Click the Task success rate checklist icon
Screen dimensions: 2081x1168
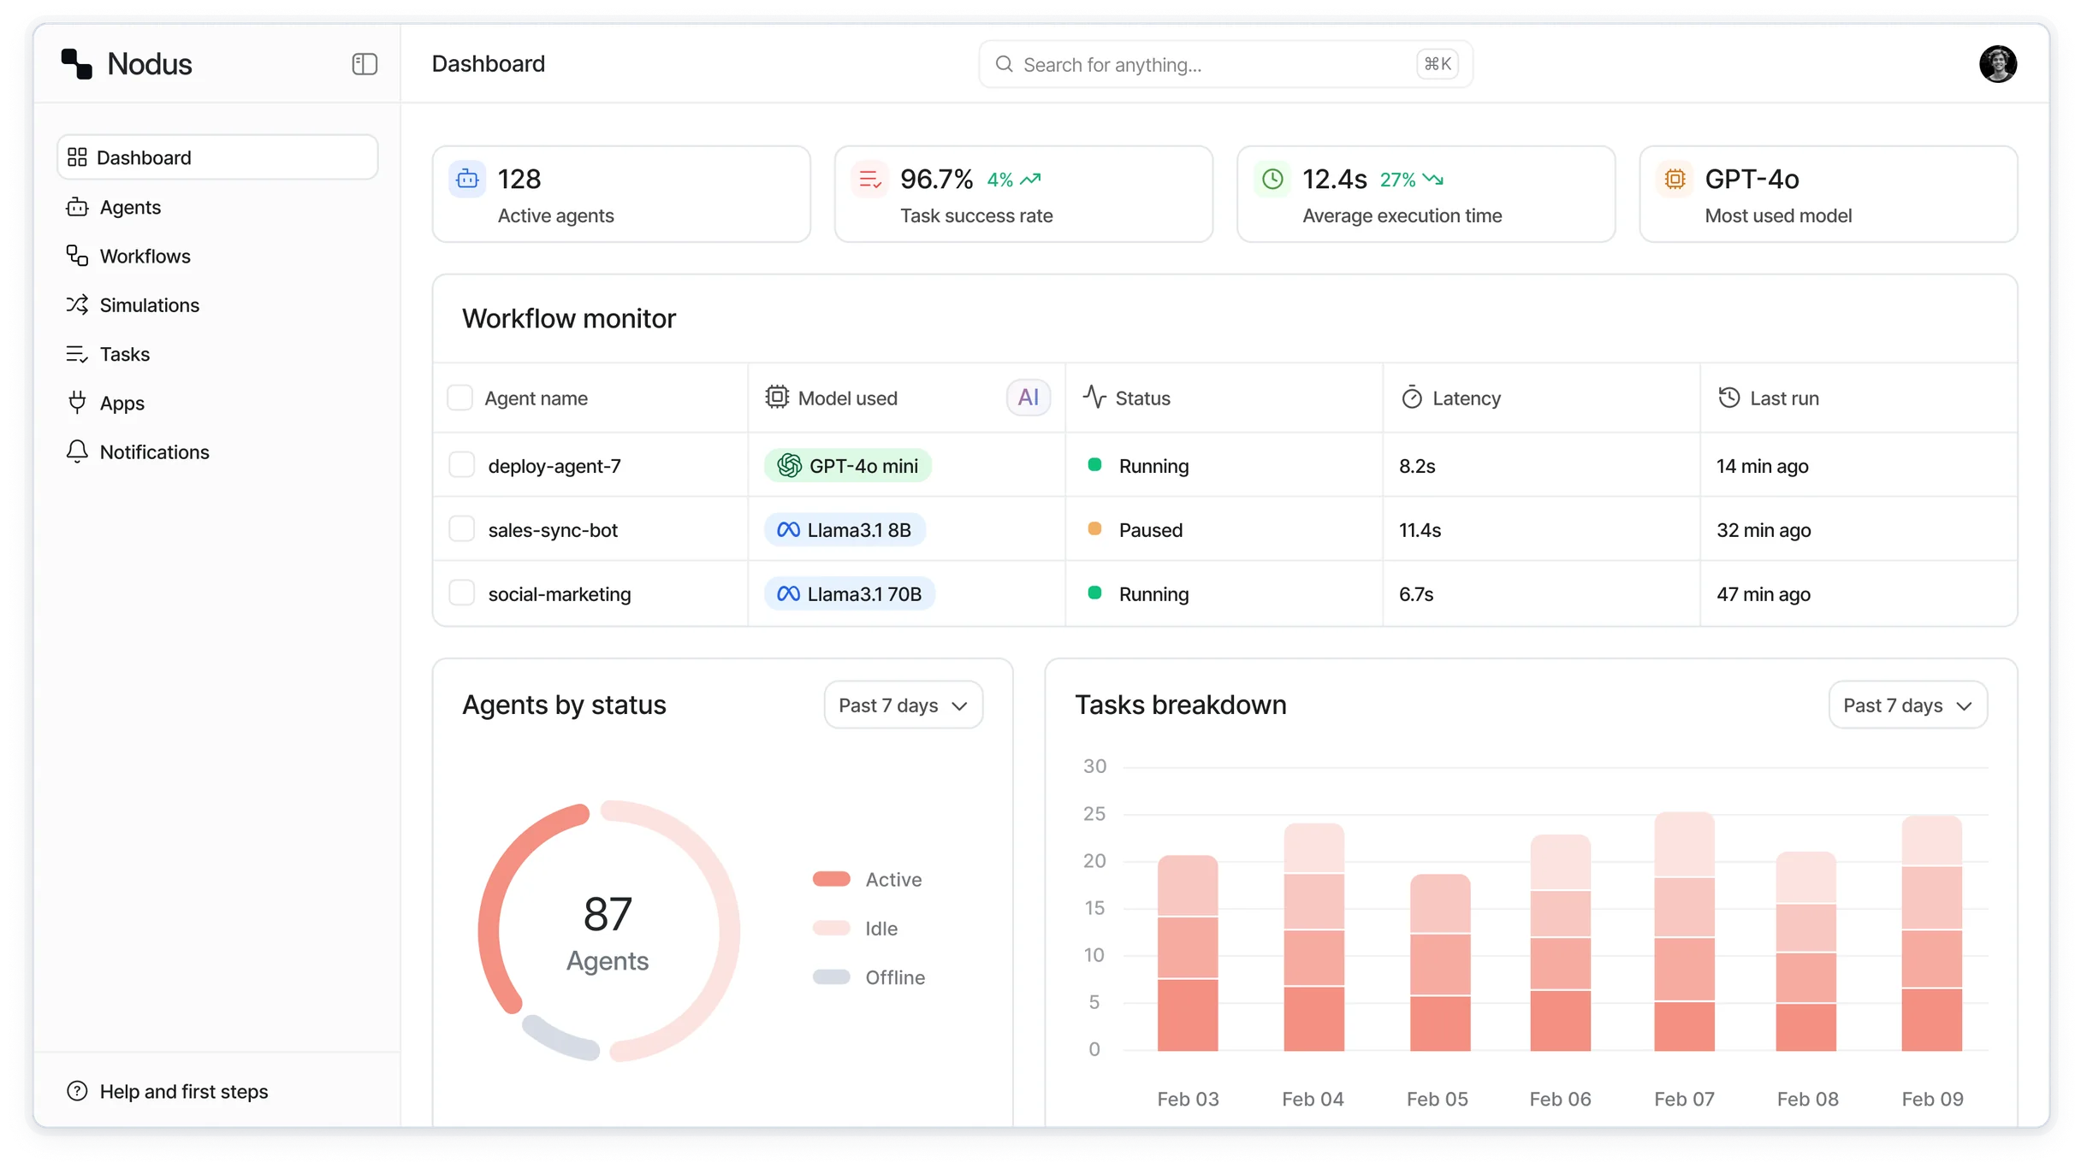click(x=869, y=180)
